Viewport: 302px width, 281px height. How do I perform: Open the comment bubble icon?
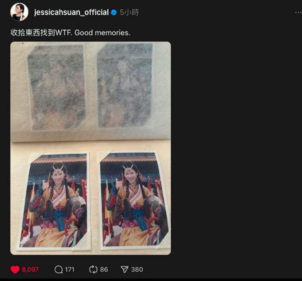coord(59,270)
